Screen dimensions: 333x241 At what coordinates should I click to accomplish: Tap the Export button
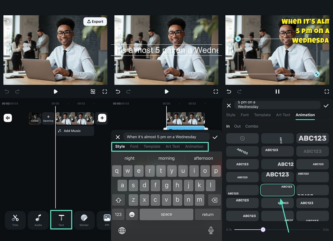95,22
